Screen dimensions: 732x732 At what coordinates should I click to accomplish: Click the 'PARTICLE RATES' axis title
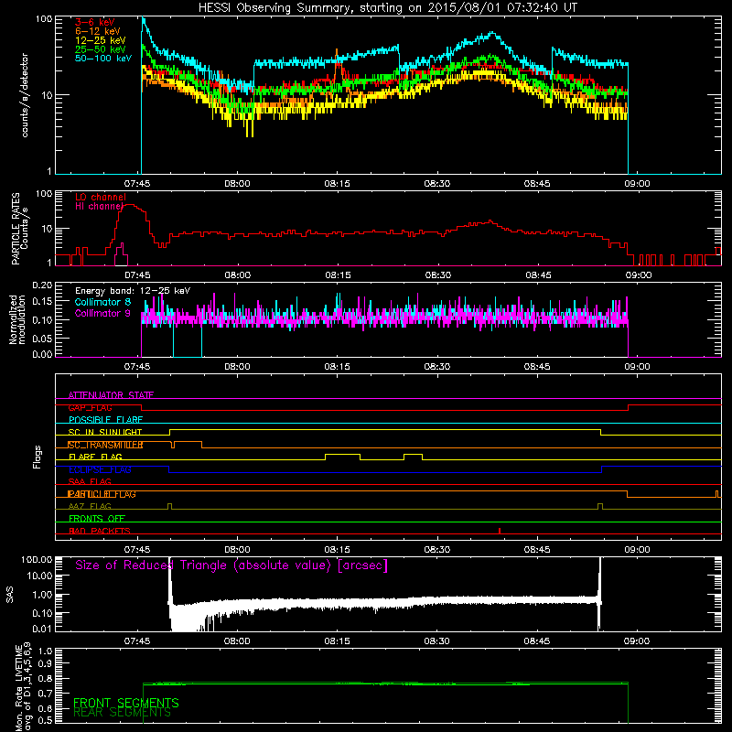click(x=16, y=229)
